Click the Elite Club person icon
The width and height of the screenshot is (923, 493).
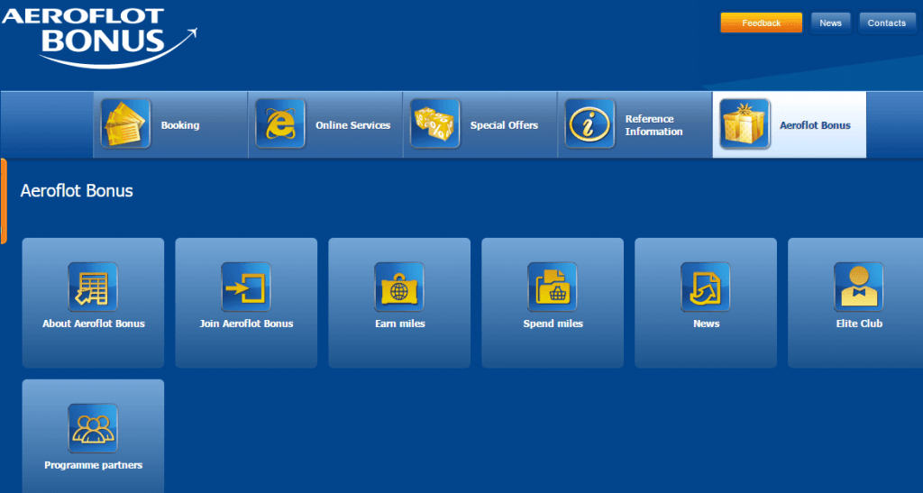(x=858, y=287)
